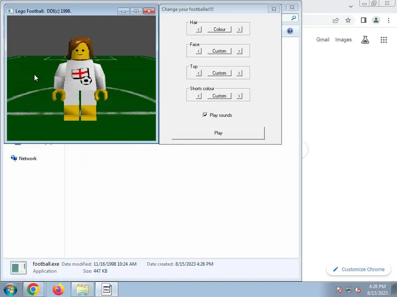Click Customize Chrome button

coord(359,269)
